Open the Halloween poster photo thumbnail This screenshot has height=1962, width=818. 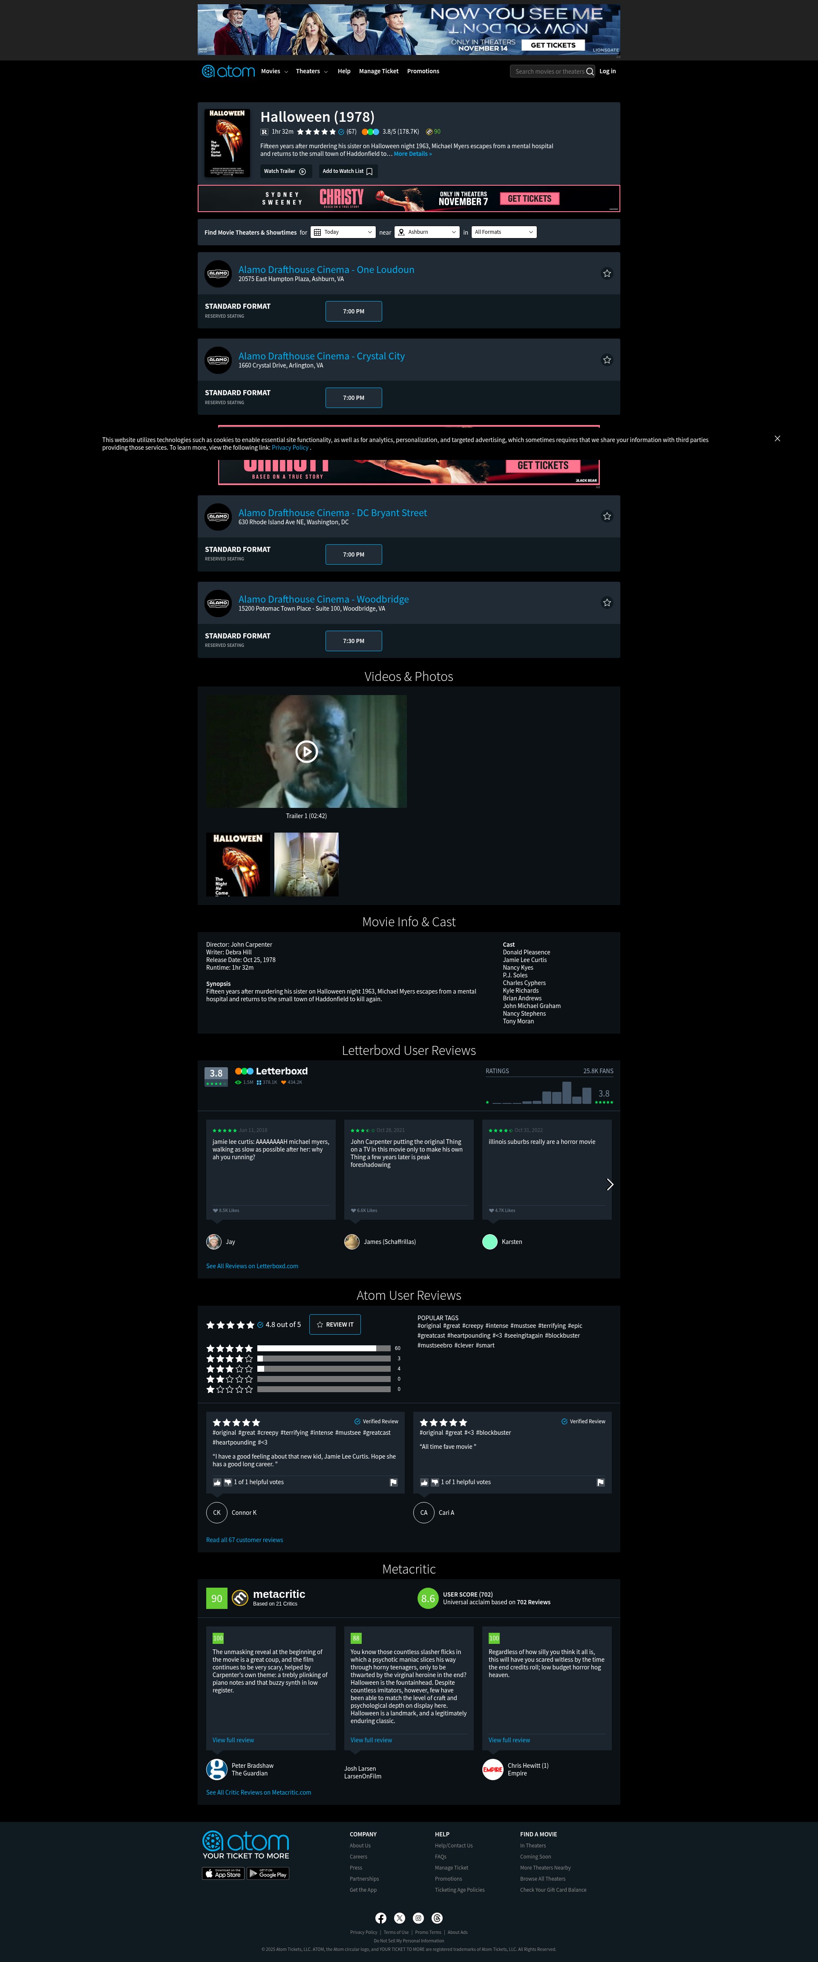(238, 865)
